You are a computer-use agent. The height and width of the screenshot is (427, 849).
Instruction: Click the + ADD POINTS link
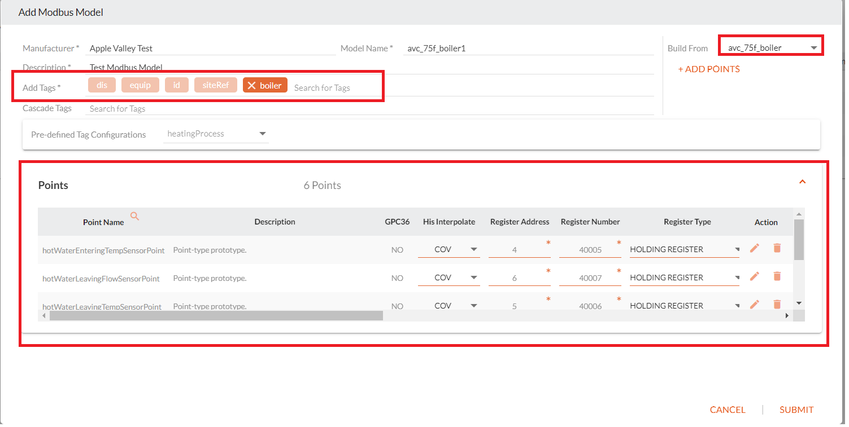(709, 69)
